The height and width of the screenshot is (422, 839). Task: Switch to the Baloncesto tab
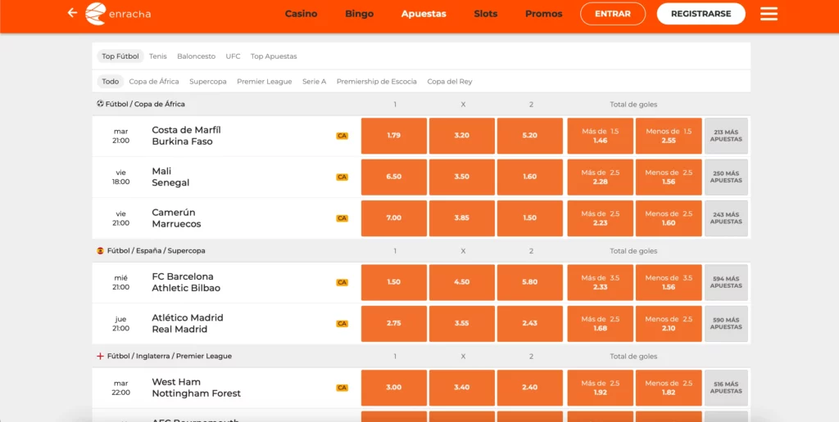tap(197, 56)
